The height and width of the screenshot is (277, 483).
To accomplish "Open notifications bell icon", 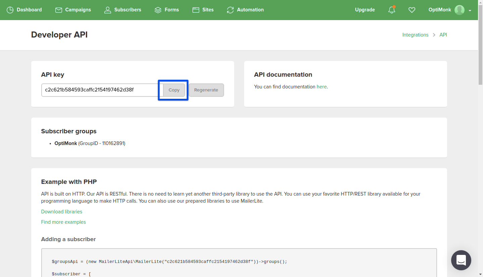I will pos(392,10).
